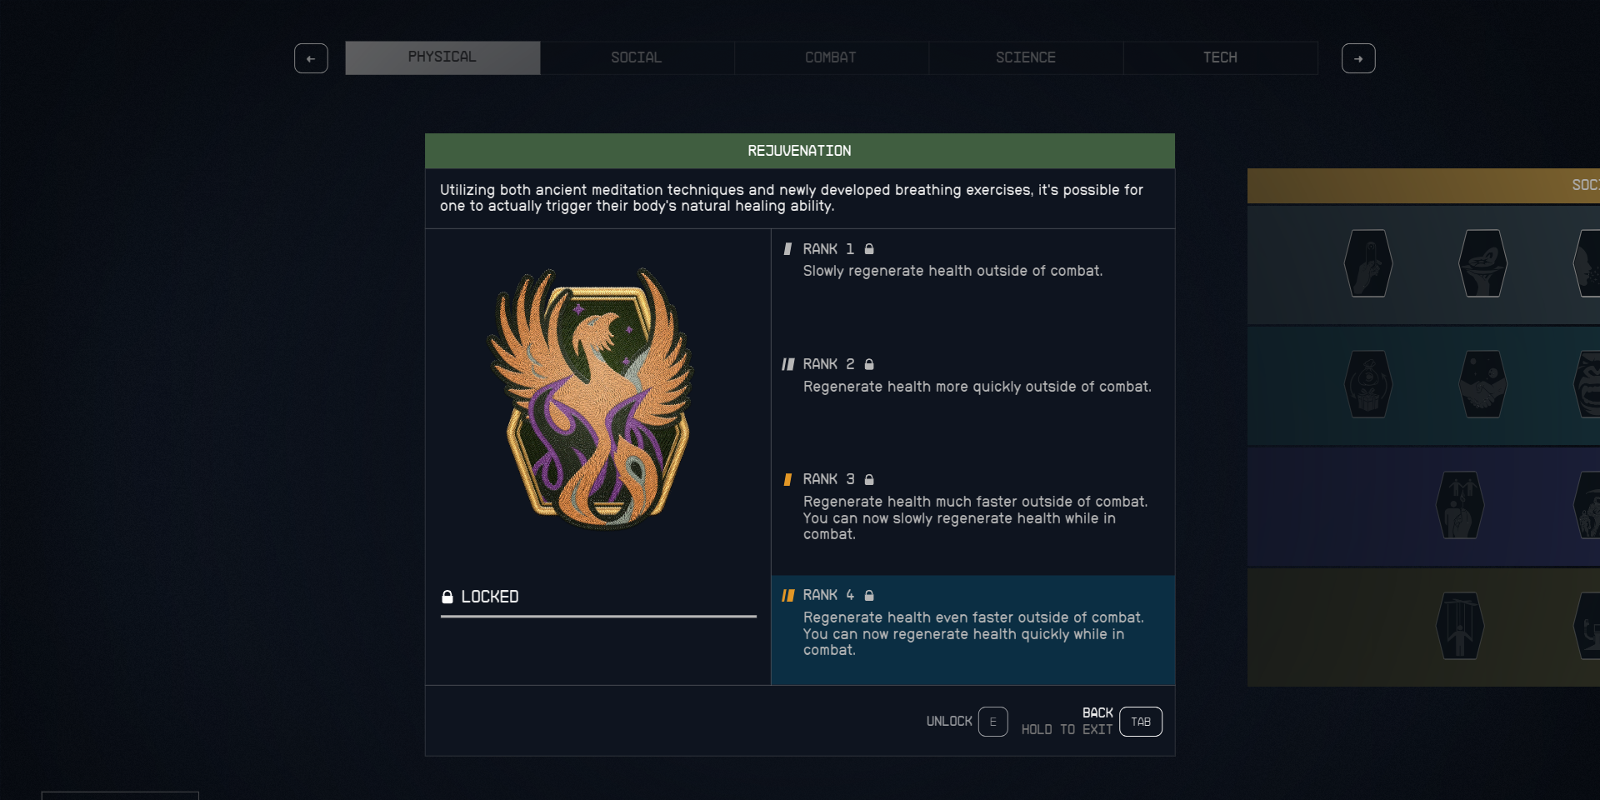
Task: Switch to the COMBAT tab
Action: point(830,57)
